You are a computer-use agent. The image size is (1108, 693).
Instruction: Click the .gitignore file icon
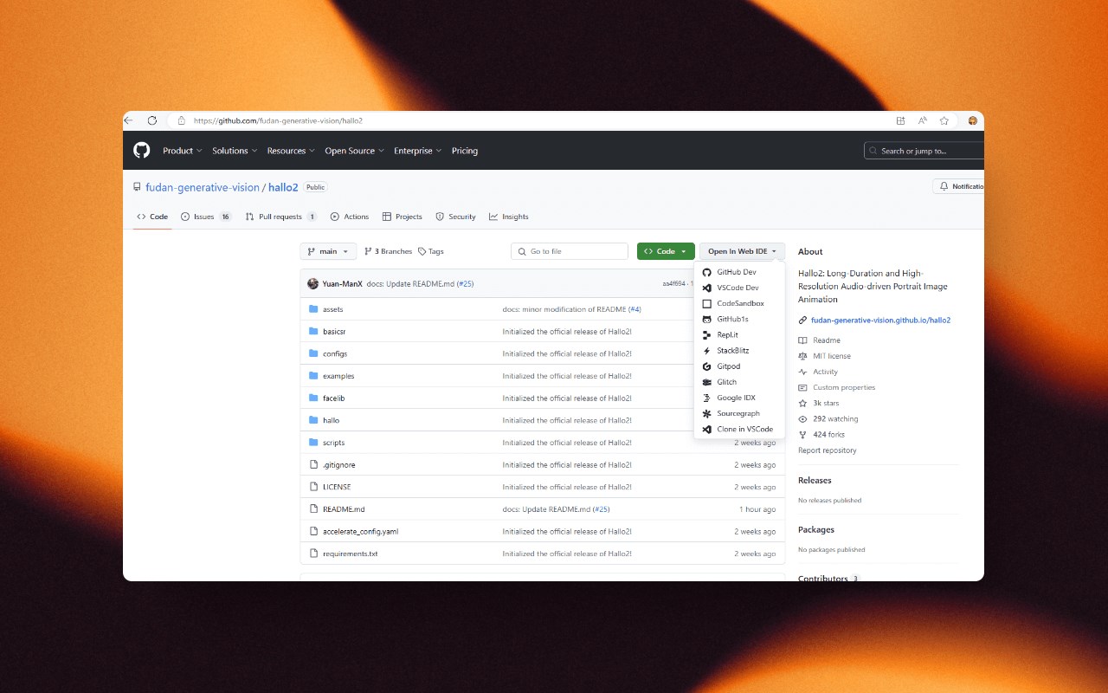tap(314, 464)
